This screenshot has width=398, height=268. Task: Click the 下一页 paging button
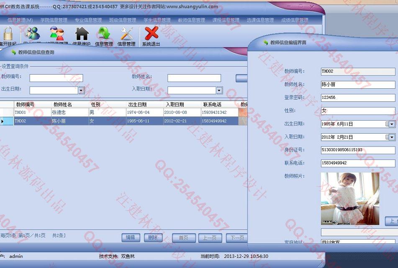click(x=237, y=238)
